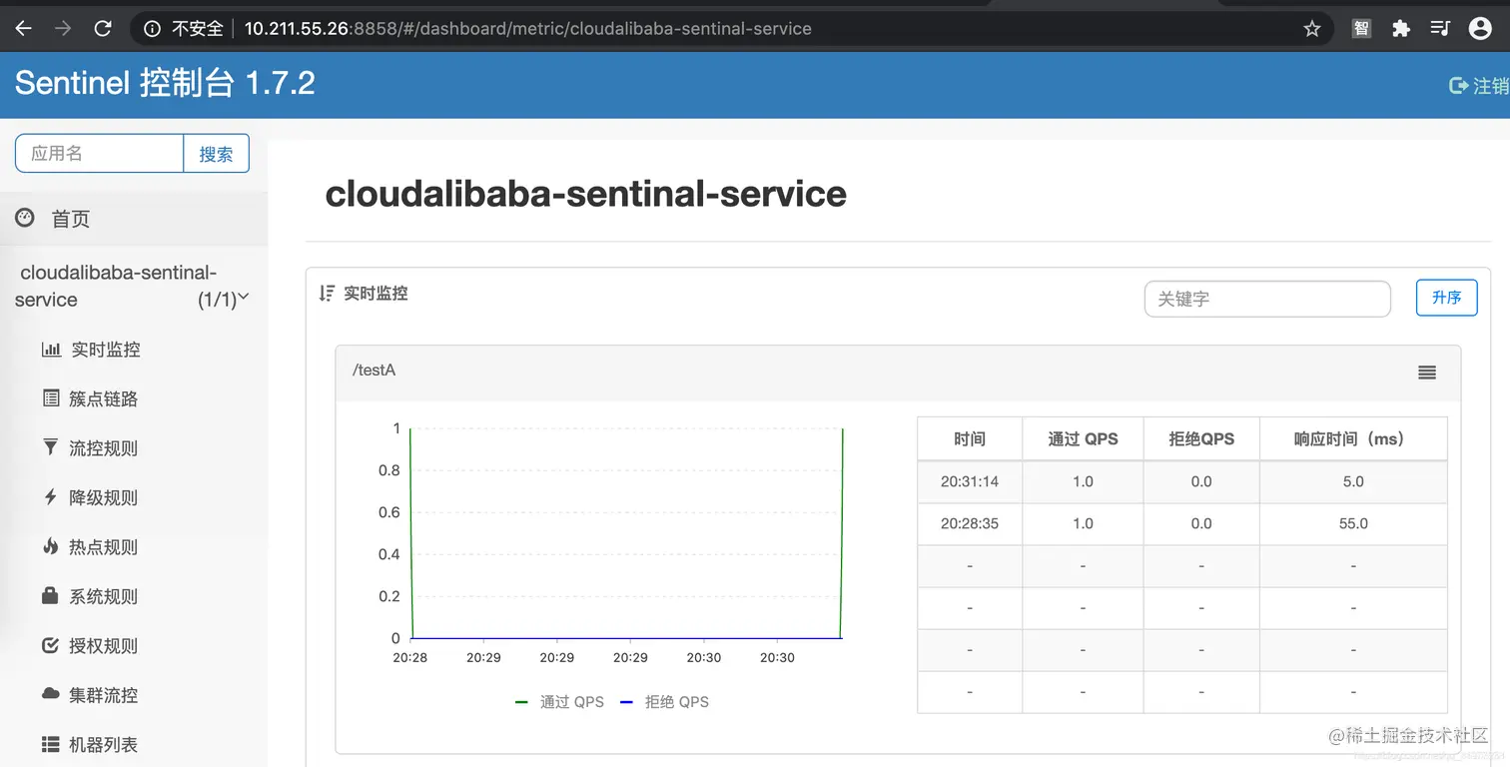Viewport: 1510px width, 767px height.
Task: Click the not-secure info icon in address bar
Action: tap(153, 29)
